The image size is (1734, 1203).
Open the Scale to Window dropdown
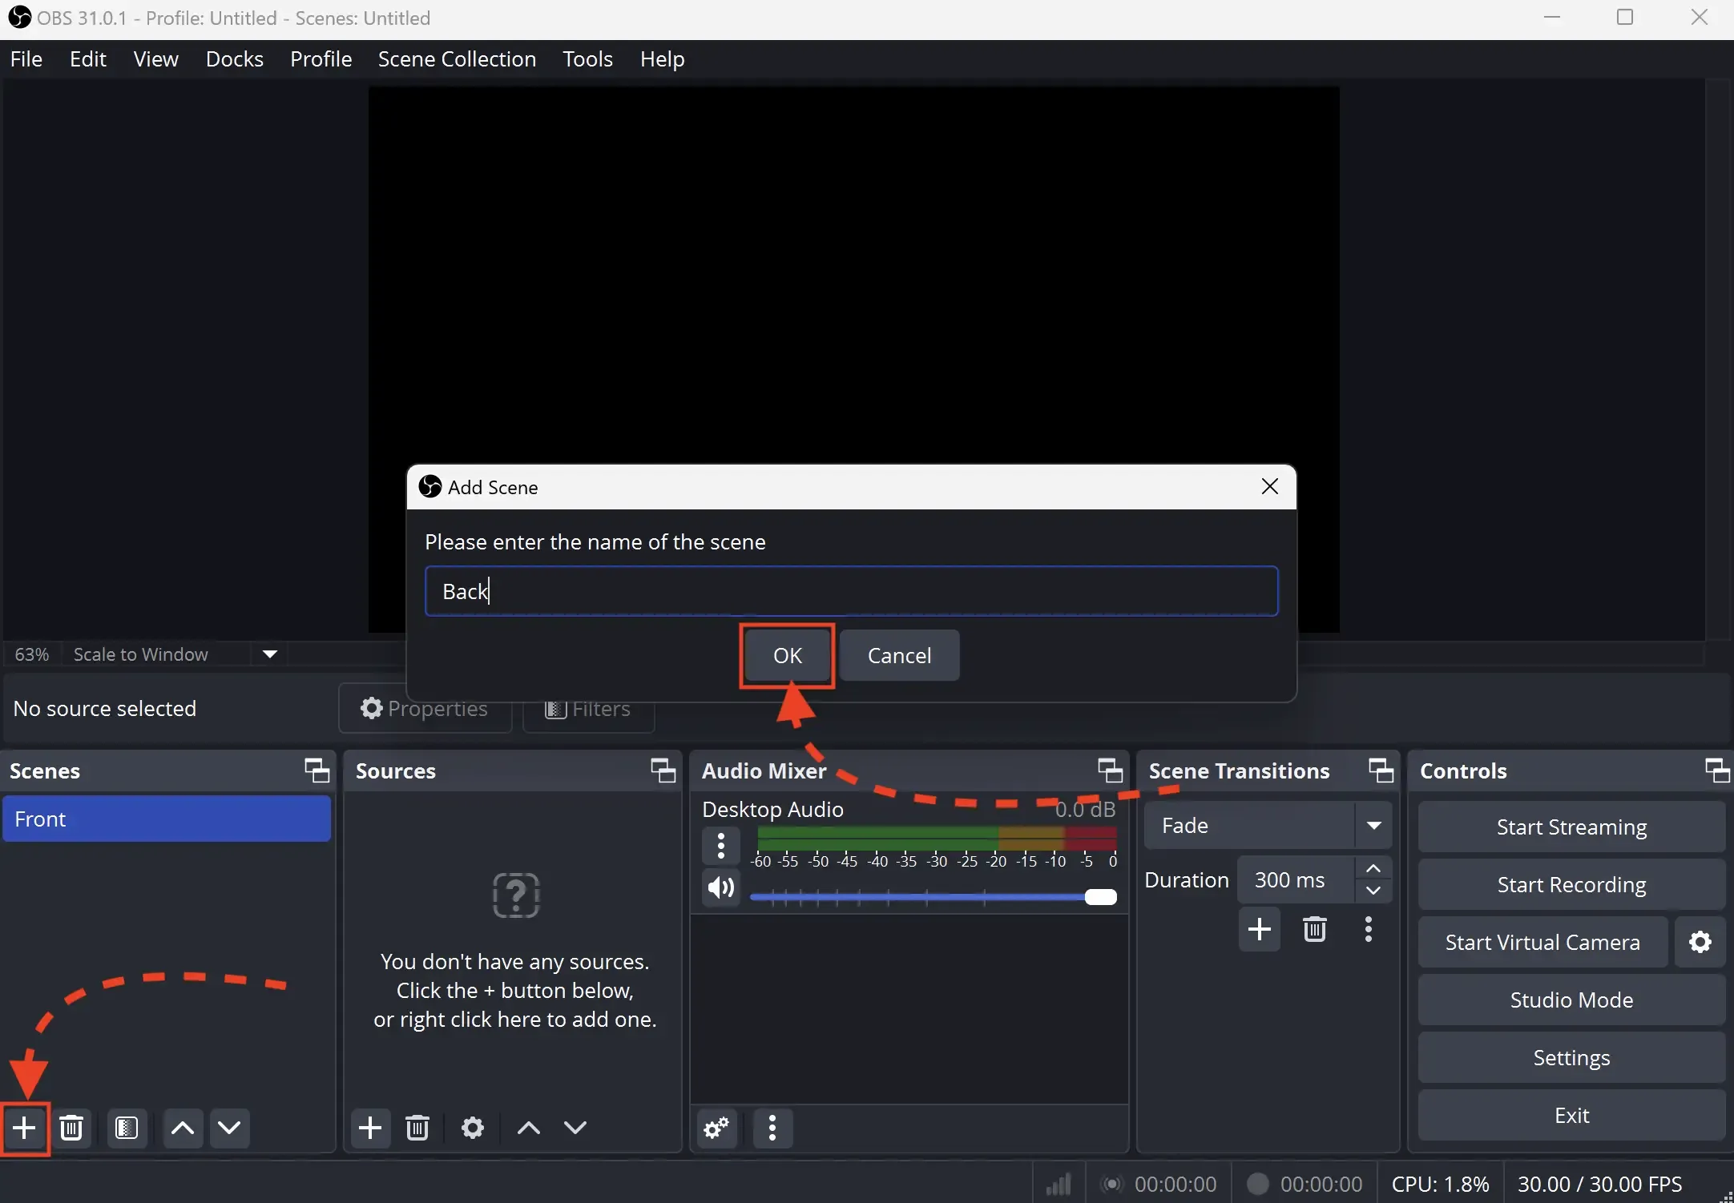coord(269,654)
